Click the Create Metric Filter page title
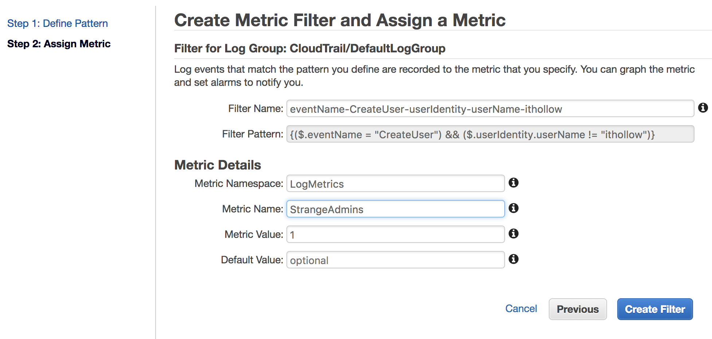712x339 pixels. click(x=340, y=20)
